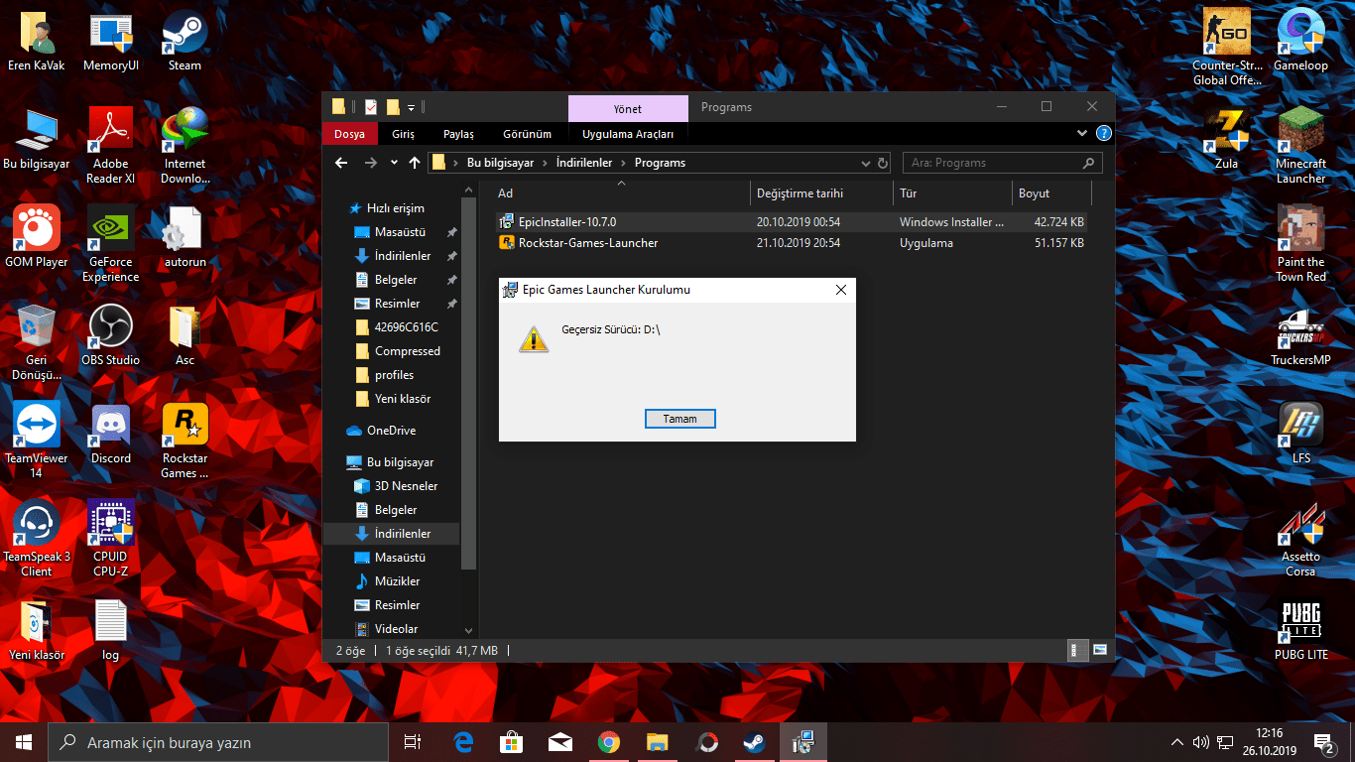Open GeForce Experience desktop icon
This screenshot has height=762, width=1355.
111,244
